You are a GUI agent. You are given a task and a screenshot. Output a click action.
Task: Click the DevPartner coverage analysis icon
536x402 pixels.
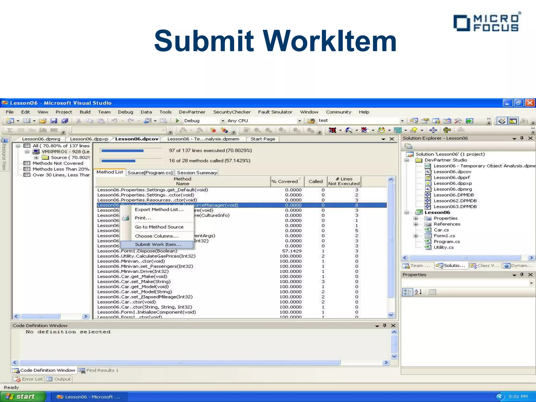click(349, 130)
